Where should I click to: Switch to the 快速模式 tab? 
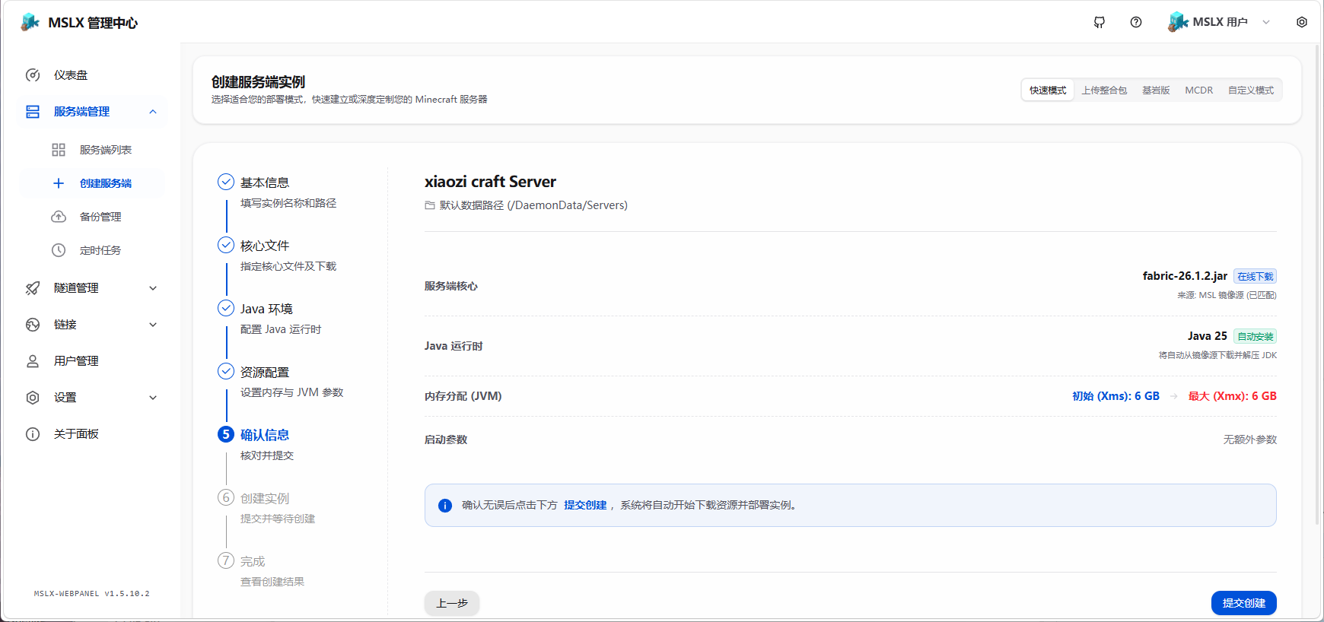pos(1048,90)
